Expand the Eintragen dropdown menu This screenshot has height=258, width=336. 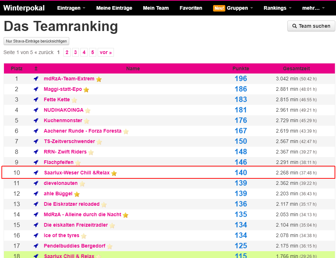71,8
